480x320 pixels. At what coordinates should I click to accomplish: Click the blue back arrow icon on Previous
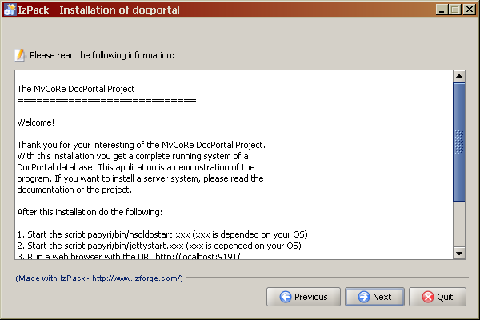click(x=286, y=297)
